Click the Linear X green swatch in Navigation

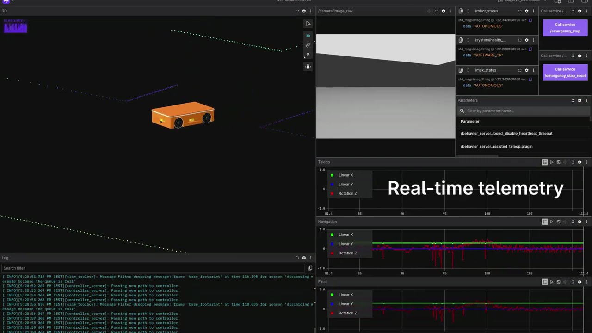[332, 235]
